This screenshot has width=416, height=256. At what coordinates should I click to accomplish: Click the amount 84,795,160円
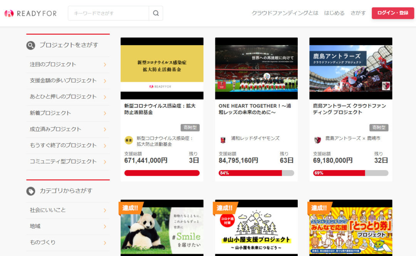point(238,160)
